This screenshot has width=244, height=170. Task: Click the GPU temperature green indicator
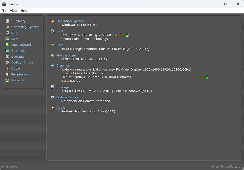point(207,77)
